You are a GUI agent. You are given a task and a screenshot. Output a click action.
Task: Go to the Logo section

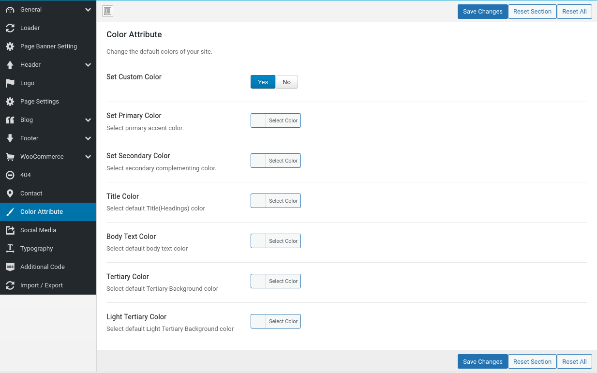tap(48, 83)
